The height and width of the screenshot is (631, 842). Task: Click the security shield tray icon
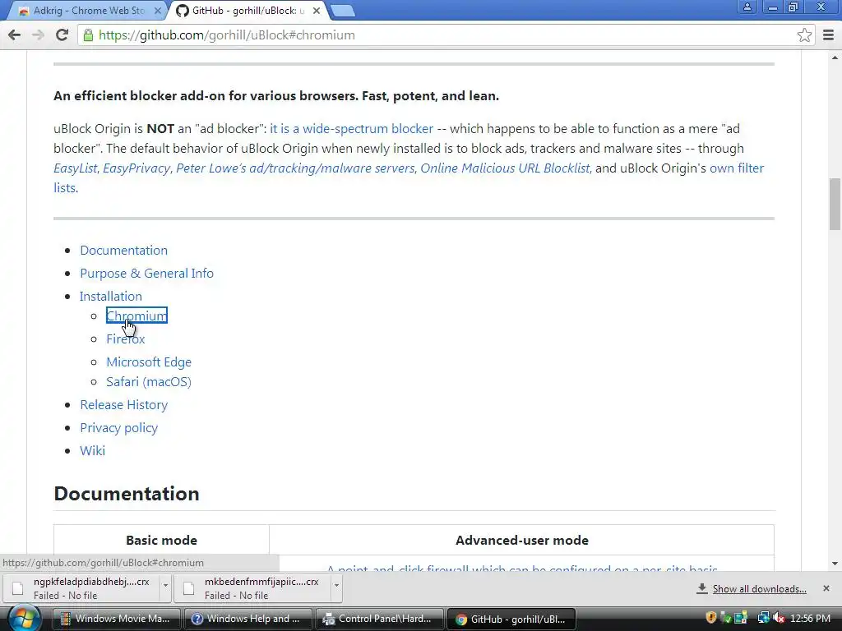click(711, 619)
